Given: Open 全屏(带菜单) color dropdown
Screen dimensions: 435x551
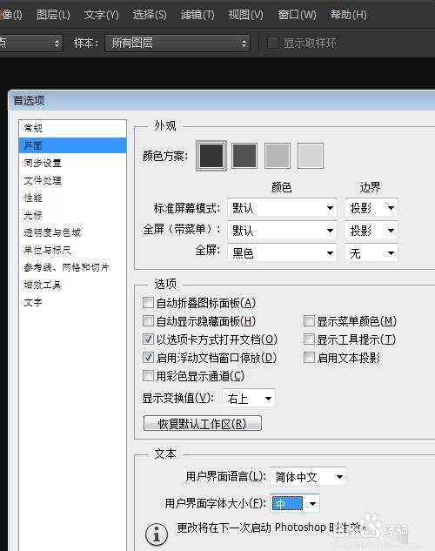Looking at the screenshot, I should 282,231.
